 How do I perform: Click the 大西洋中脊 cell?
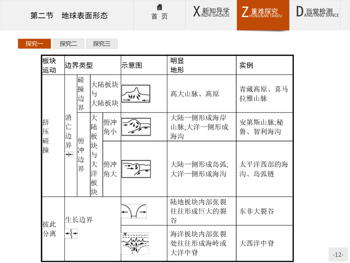point(265,243)
